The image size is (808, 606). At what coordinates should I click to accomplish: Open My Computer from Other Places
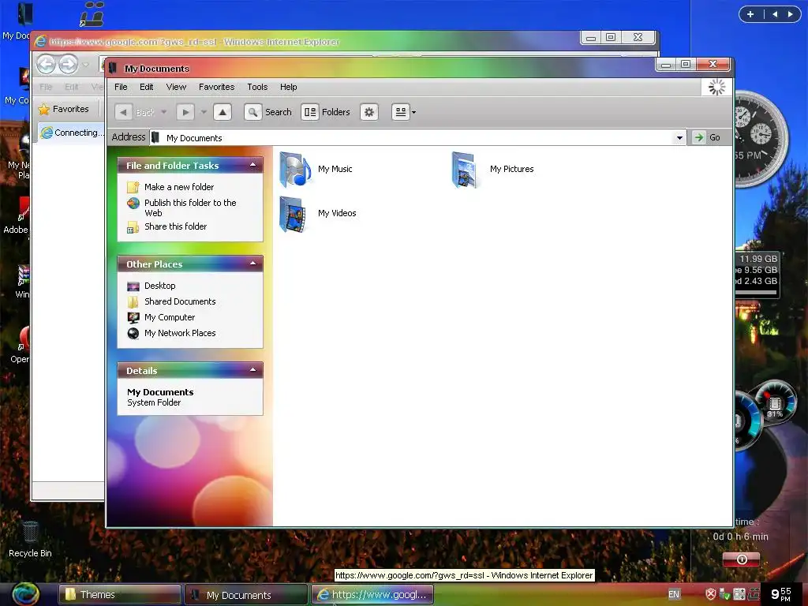[170, 317]
